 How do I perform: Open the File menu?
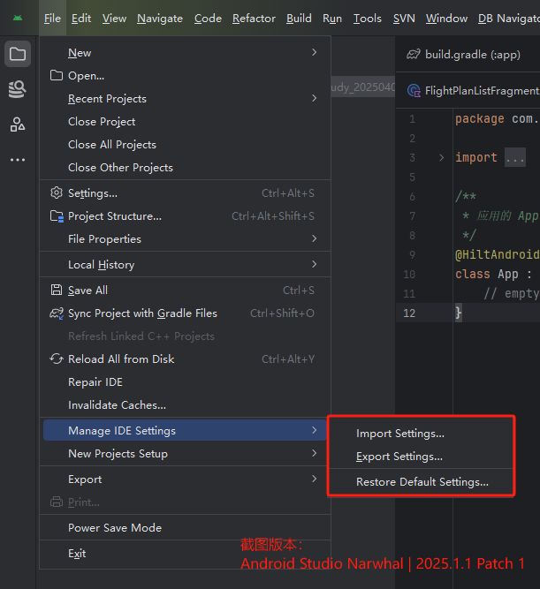pos(52,18)
